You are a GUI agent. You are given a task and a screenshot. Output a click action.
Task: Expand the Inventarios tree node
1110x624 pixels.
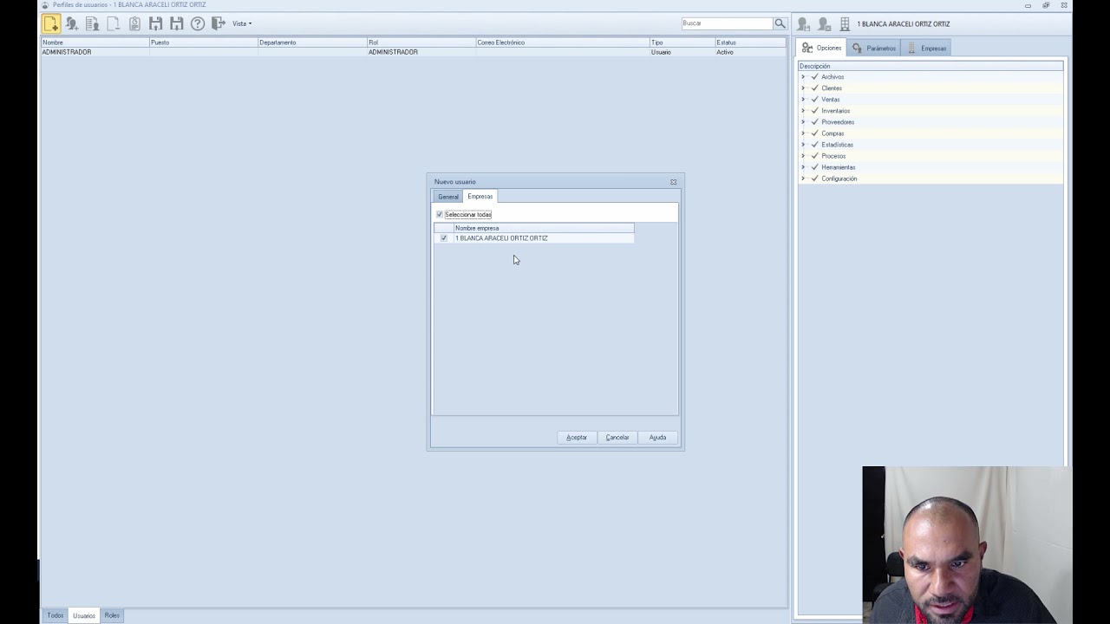[803, 111]
